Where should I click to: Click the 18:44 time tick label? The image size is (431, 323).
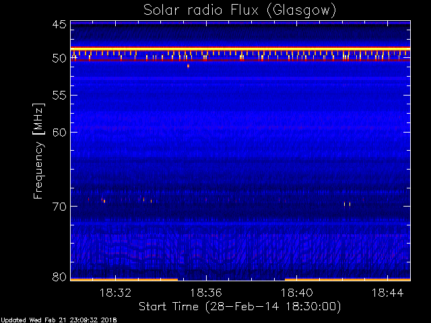coord(388,293)
